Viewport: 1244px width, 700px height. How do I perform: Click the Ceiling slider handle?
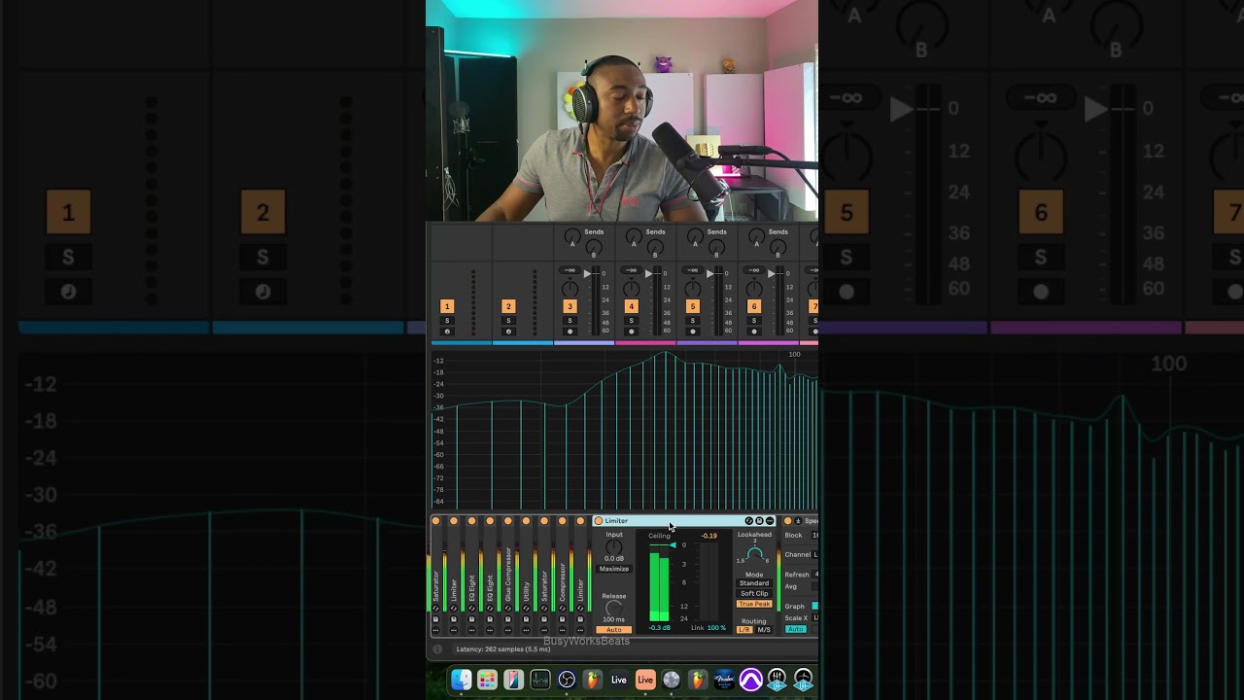[673, 545]
